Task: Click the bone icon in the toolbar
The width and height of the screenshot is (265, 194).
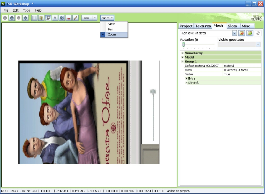Action: [x=76, y=18]
